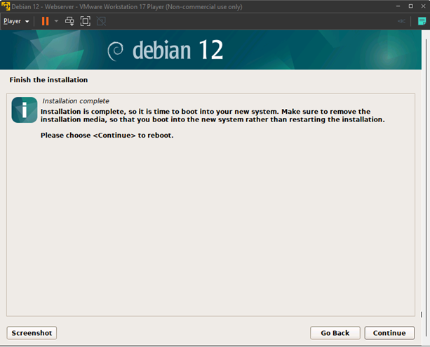Open the Player menu
The height and width of the screenshot is (347, 430).
coord(15,21)
